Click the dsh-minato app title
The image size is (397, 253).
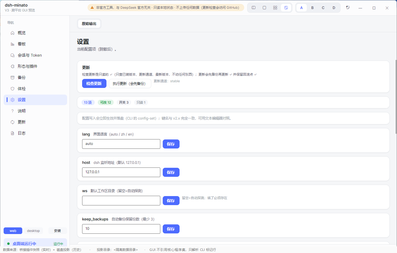(17, 5)
